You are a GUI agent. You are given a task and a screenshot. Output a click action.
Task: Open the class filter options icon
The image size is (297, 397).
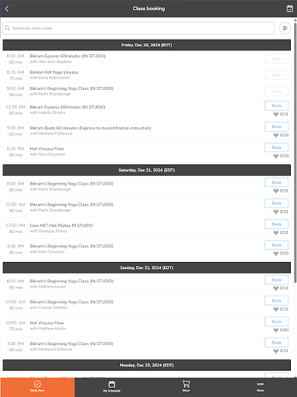tap(285, 28)
